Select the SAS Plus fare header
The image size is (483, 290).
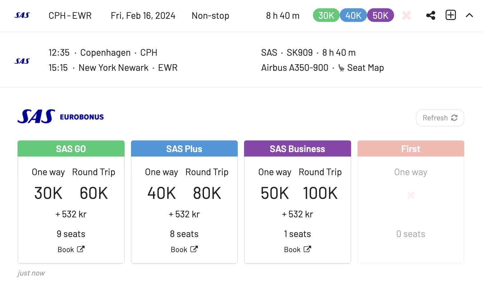184,149
